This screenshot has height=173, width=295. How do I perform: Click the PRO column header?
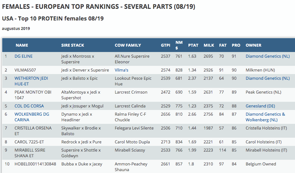(x=236, y=45)
